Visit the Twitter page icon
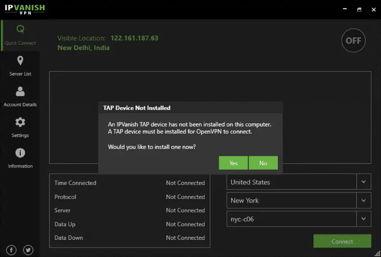Viewport: 381px width, 257px height. coord(28,250)
